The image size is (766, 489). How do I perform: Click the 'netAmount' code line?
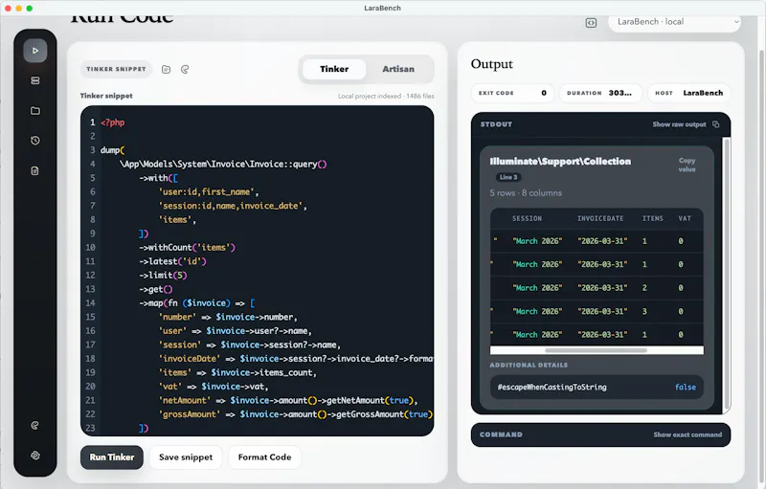click(288, 400)
